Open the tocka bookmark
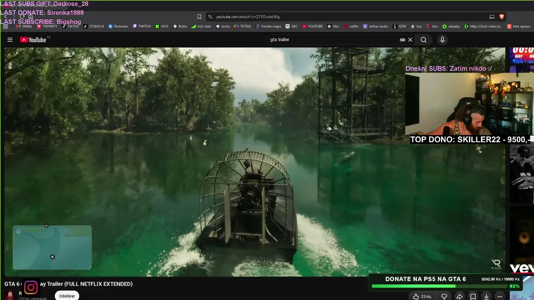The image size is (534, 300). tap(223, 26)
